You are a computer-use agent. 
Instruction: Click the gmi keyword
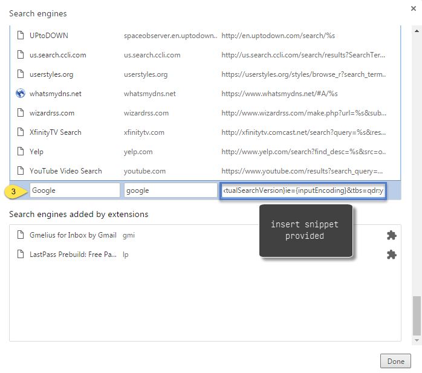pos(128,236)
